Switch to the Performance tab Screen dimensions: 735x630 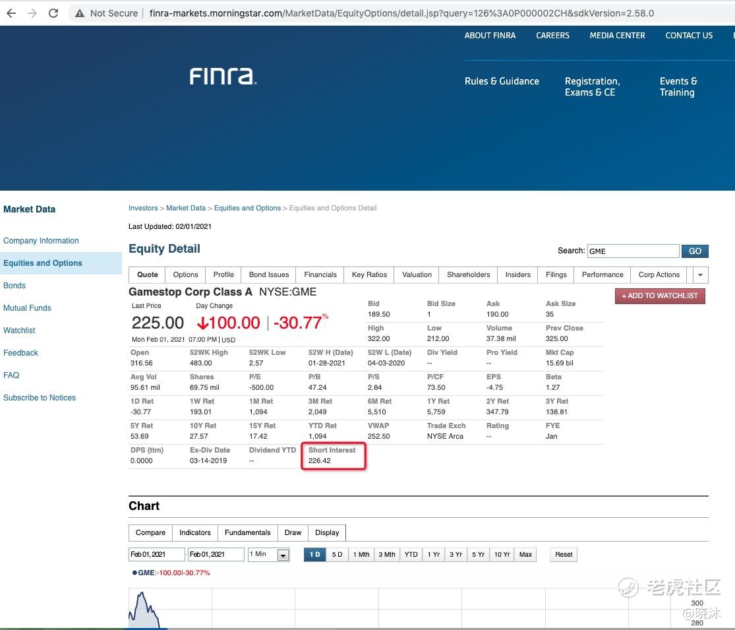[x=603, y=275]
